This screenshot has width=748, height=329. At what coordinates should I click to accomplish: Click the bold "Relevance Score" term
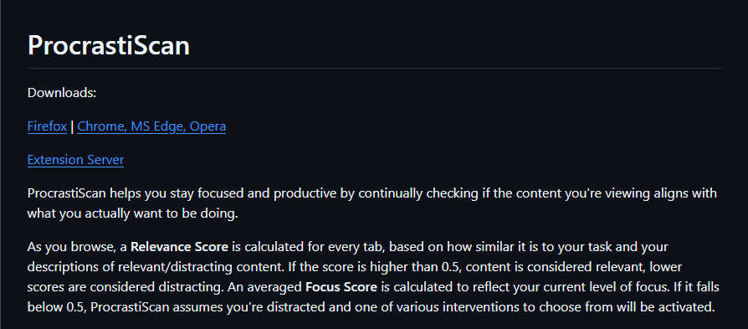[x=180, y=247]
